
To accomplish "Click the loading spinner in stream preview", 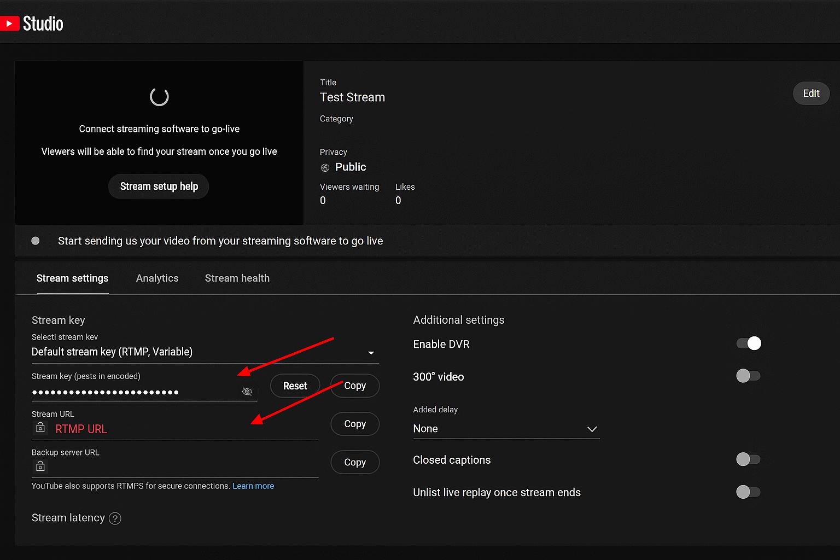I will tap(159, 97).
